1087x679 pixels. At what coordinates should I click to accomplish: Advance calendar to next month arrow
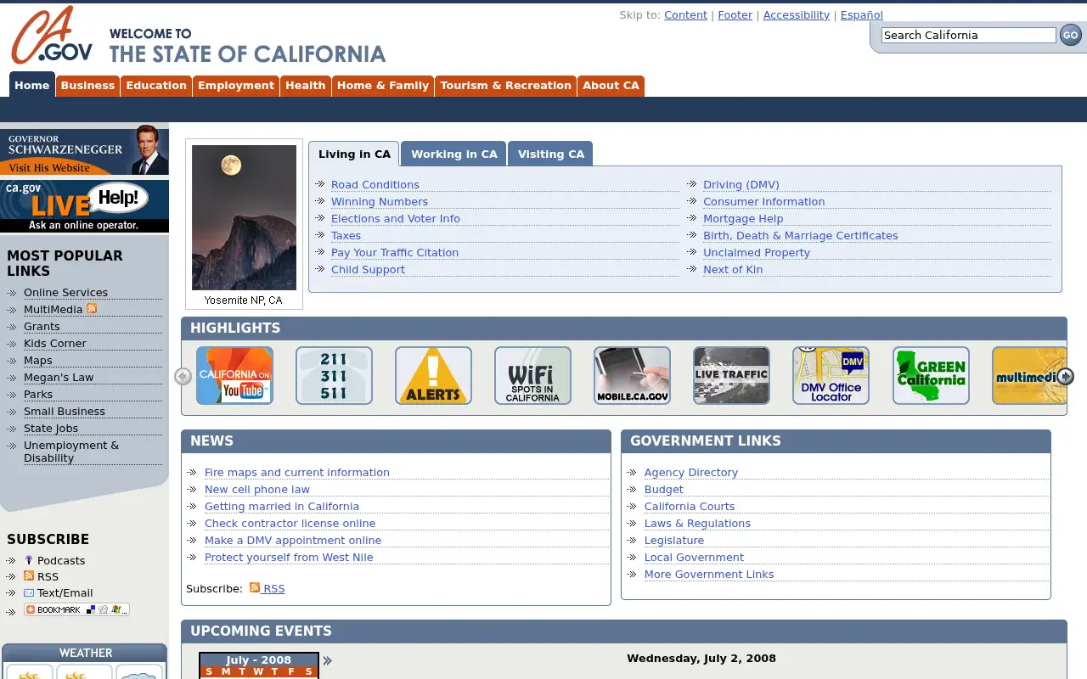click(x=327, y=660)
